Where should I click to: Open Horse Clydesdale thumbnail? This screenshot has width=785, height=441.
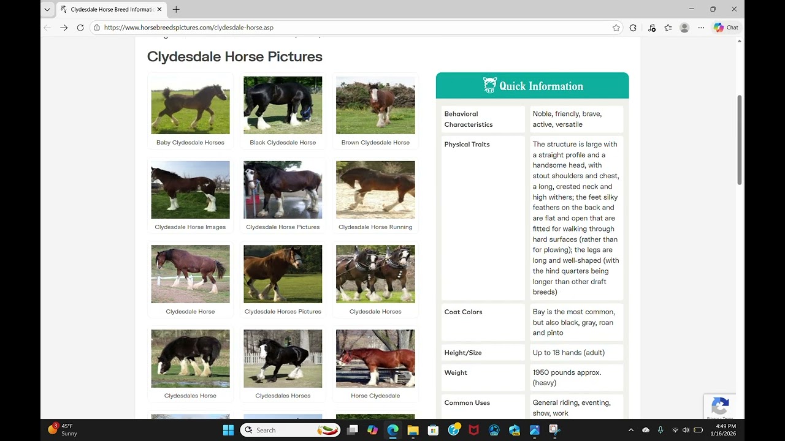pos(375,359)
